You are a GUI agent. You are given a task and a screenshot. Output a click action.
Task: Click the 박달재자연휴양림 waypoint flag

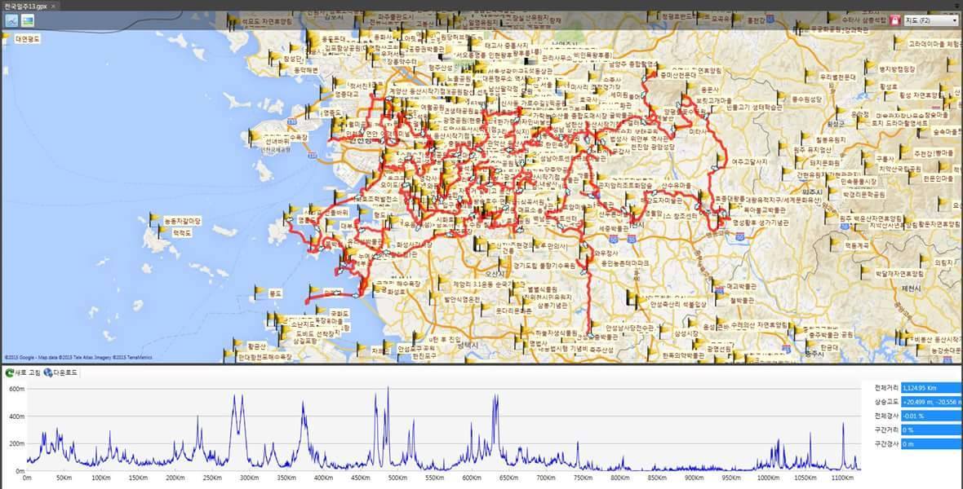(864, 272)
